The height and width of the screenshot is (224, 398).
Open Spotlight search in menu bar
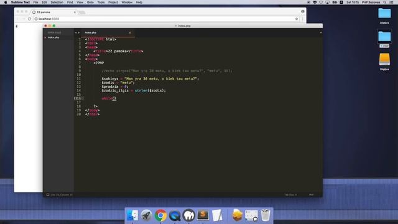[385, 2]
